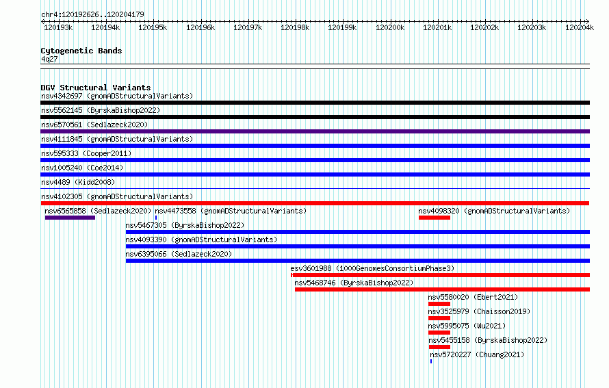
Task: Click red bar under esv3601988
Action: tap(440, 275)
